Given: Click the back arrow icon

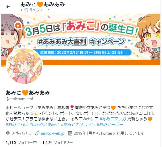Looking at the screenshot, I should [x=8, y=7].
